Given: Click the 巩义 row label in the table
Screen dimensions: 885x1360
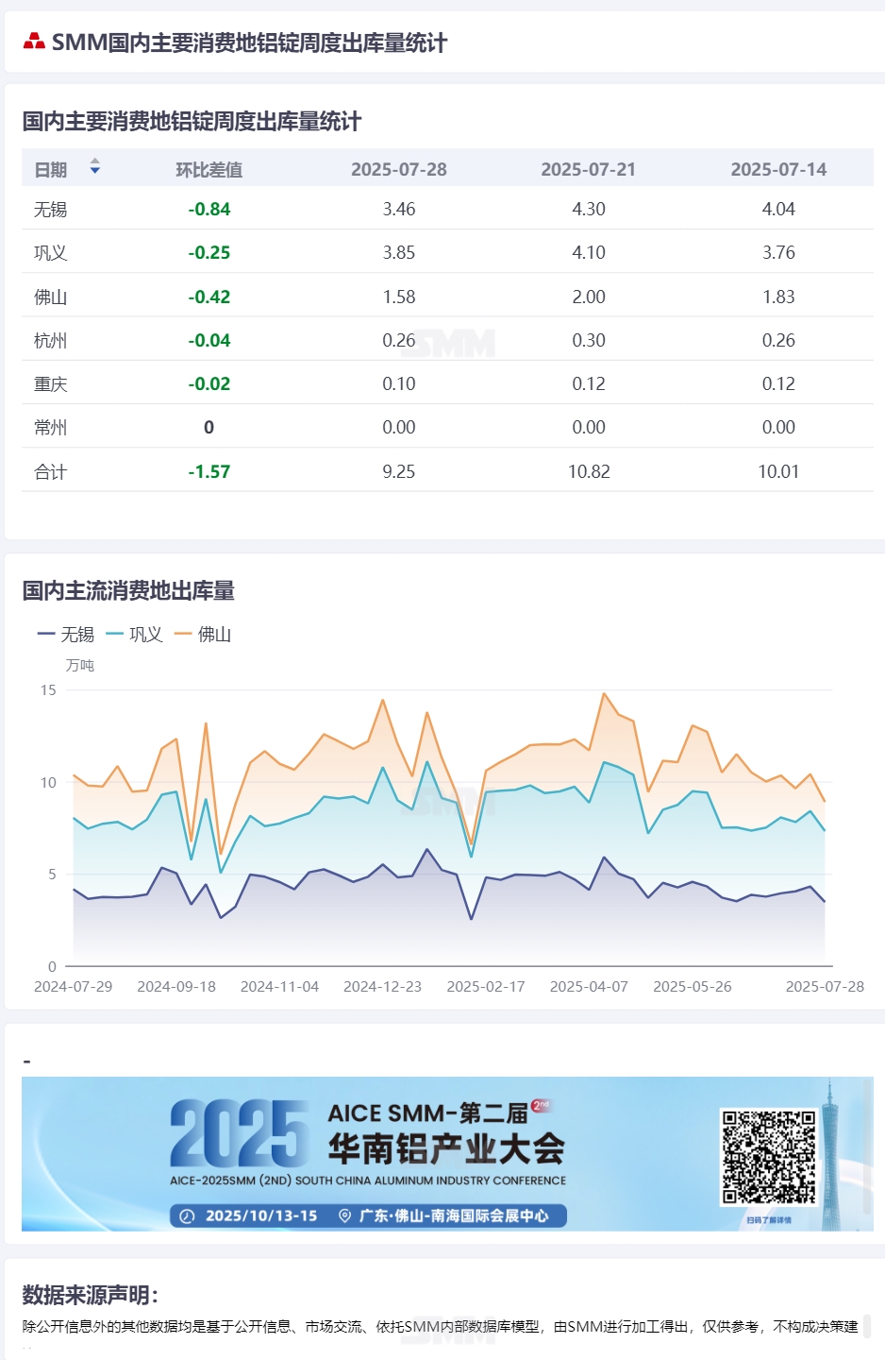Looking at the screenshot, I should [51, 253].
